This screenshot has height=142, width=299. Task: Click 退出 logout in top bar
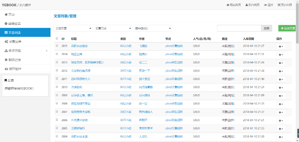[268, 5]
